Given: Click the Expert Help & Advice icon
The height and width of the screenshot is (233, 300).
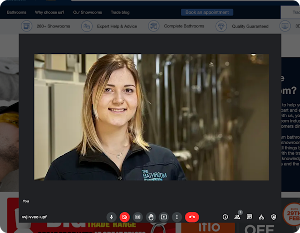Looking at the screenshot, I should (87, 26).
